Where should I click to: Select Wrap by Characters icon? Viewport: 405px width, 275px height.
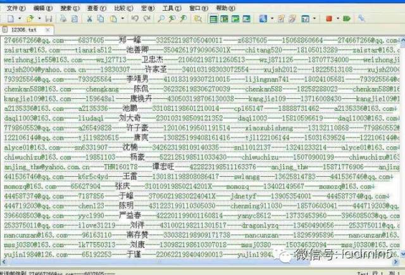[x=224, y=19]
